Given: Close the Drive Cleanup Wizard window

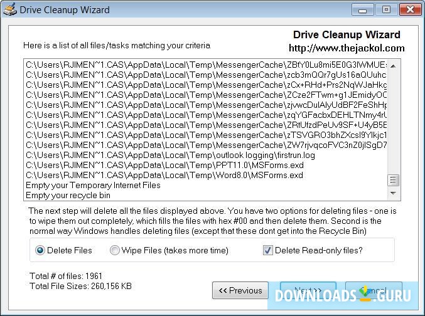Looking at the screenshot, I should coord(411,10).
